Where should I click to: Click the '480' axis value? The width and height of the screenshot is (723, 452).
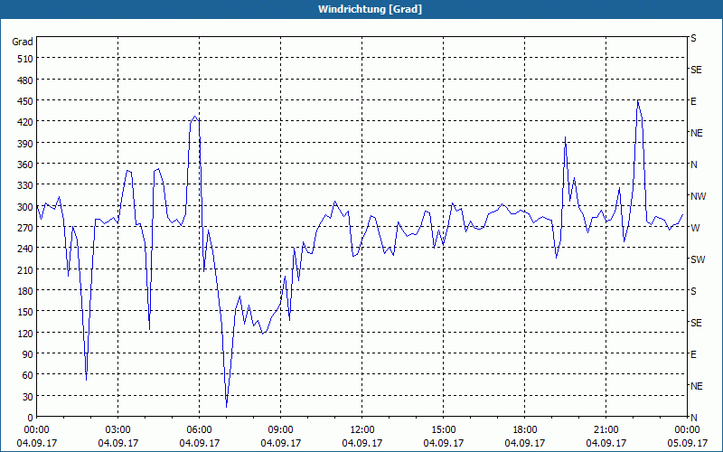26,80
